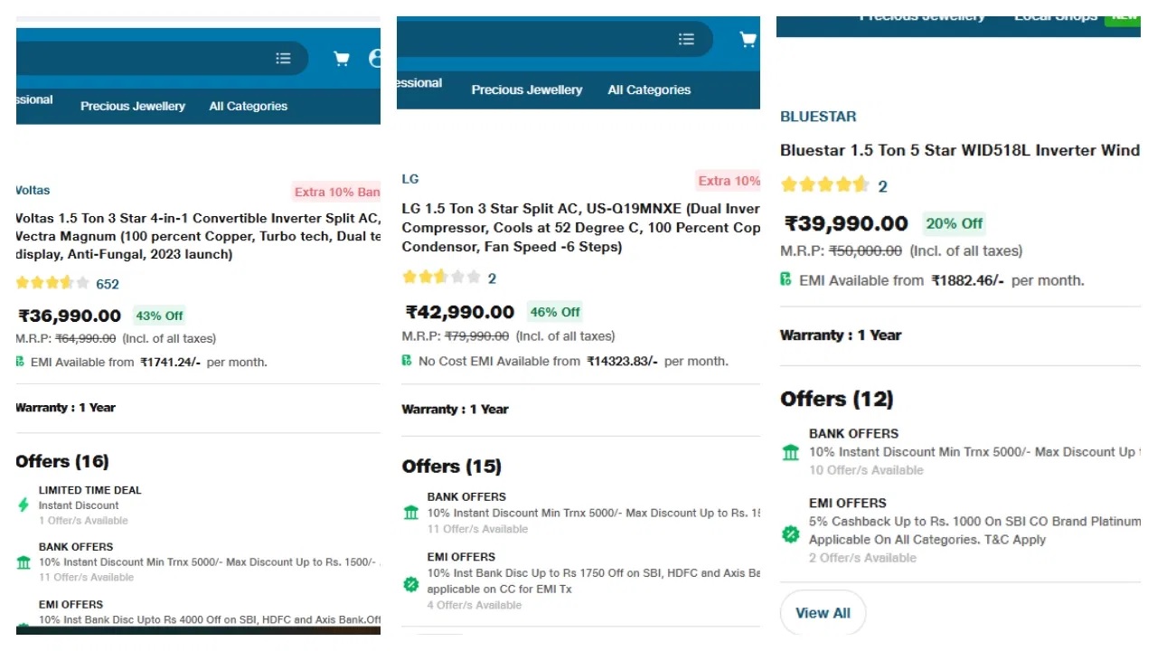Open All Categories in left navigation bar

coord(249,106)
